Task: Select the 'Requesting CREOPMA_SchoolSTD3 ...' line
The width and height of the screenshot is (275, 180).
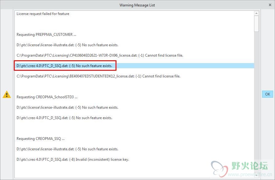Action: coord(47,97)
